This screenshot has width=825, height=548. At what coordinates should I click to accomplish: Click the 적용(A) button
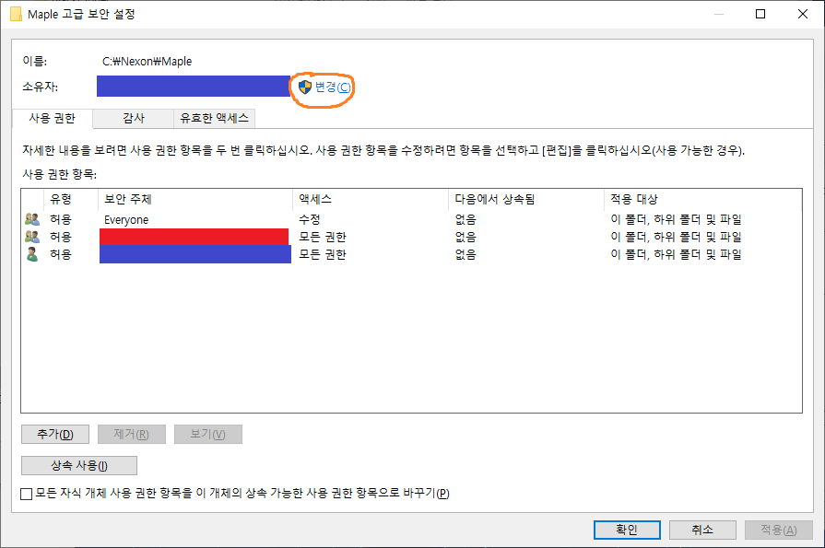pos(779,530)
